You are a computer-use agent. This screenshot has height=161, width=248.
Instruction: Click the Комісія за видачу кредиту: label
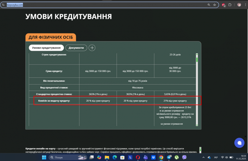[x=54, y=101]
